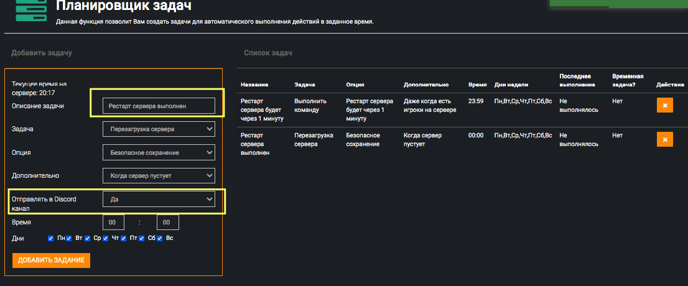688x286 pixels.
Task: Uncheck the Сб day checkbox
Action: click(x=142, y=238)
